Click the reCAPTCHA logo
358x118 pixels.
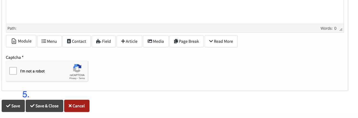[77, 68]
